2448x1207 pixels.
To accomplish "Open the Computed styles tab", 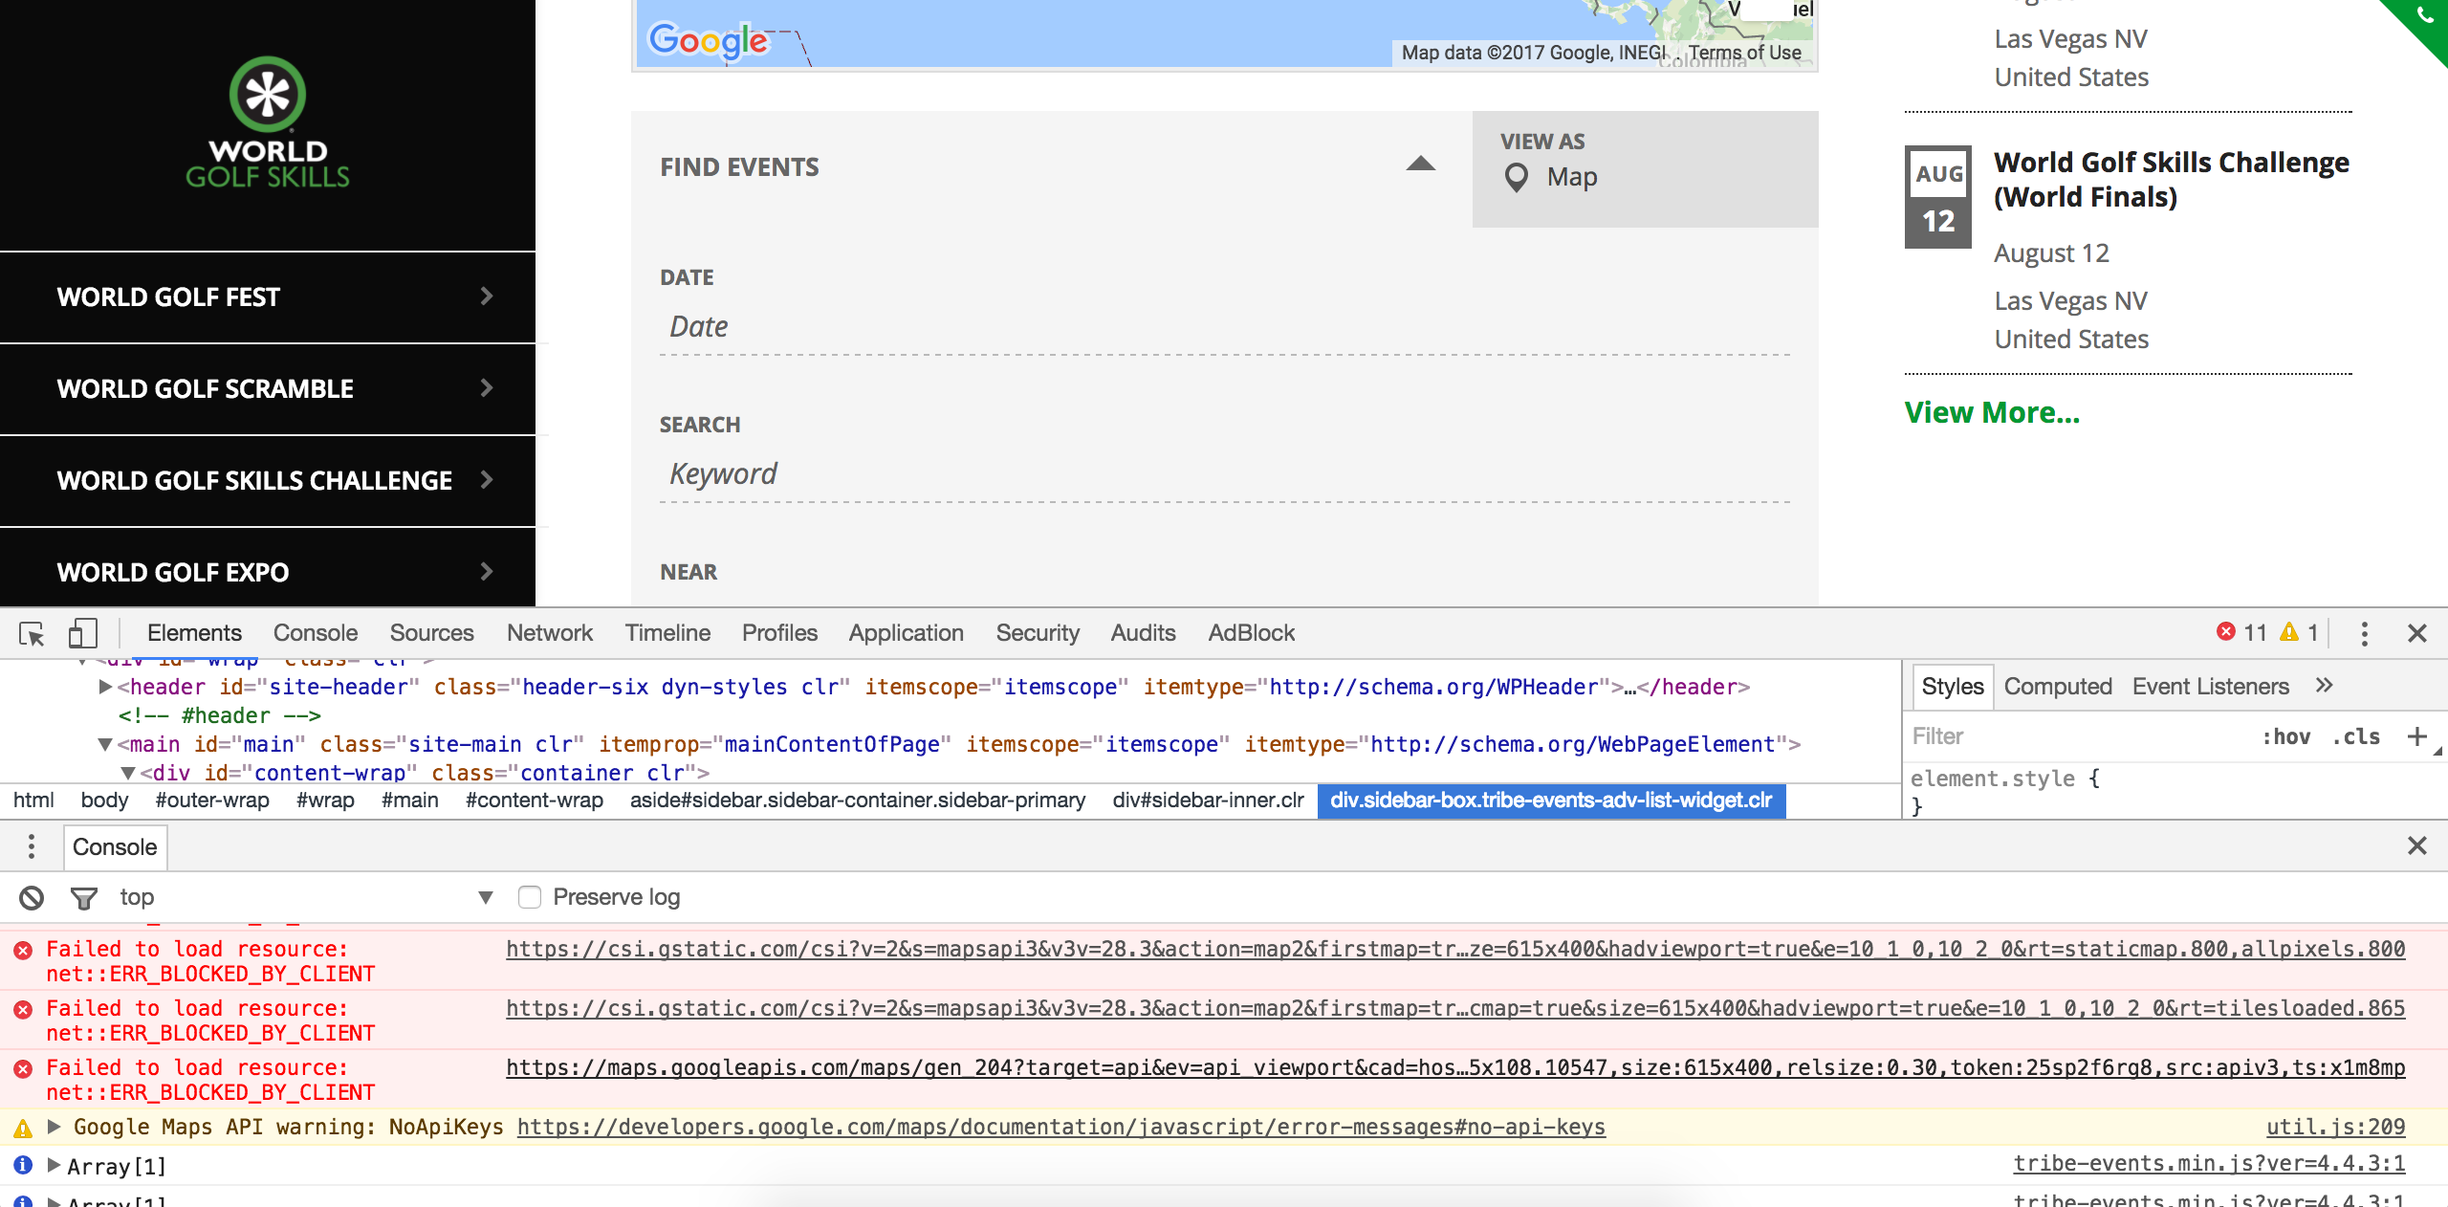I will click(x=2057, y=687).
